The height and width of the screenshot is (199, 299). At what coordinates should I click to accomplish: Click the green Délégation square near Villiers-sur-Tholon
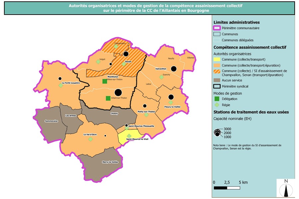(x=105, y=81)
